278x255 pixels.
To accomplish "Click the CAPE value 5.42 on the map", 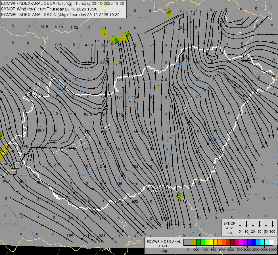I will pyautogui.click(x=73, y=79).
